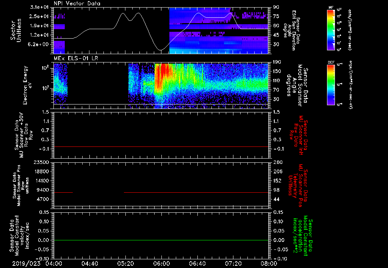This screenshot has height=268, width=388.
Task: Click the green "Model Constant acceleration" label
Action: pyautogui.click(x=303, y=236)
